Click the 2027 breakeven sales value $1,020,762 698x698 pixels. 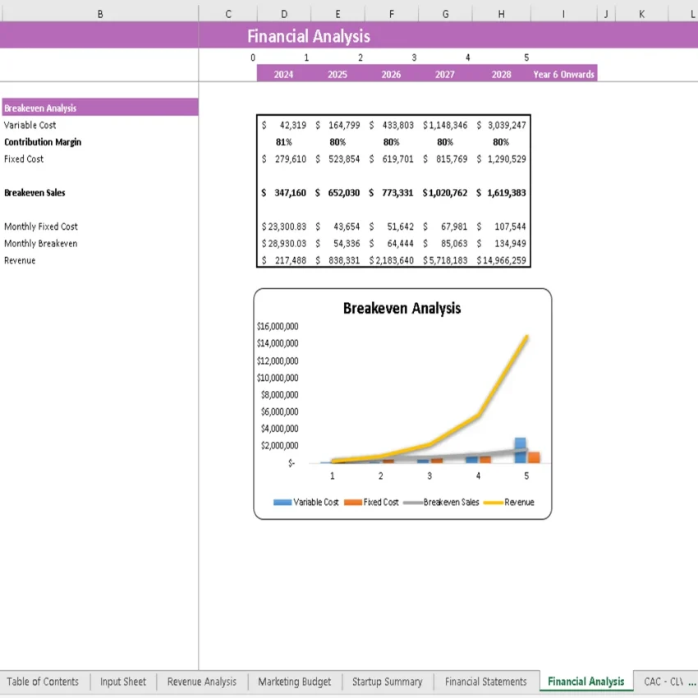click(x=445, y=193)
